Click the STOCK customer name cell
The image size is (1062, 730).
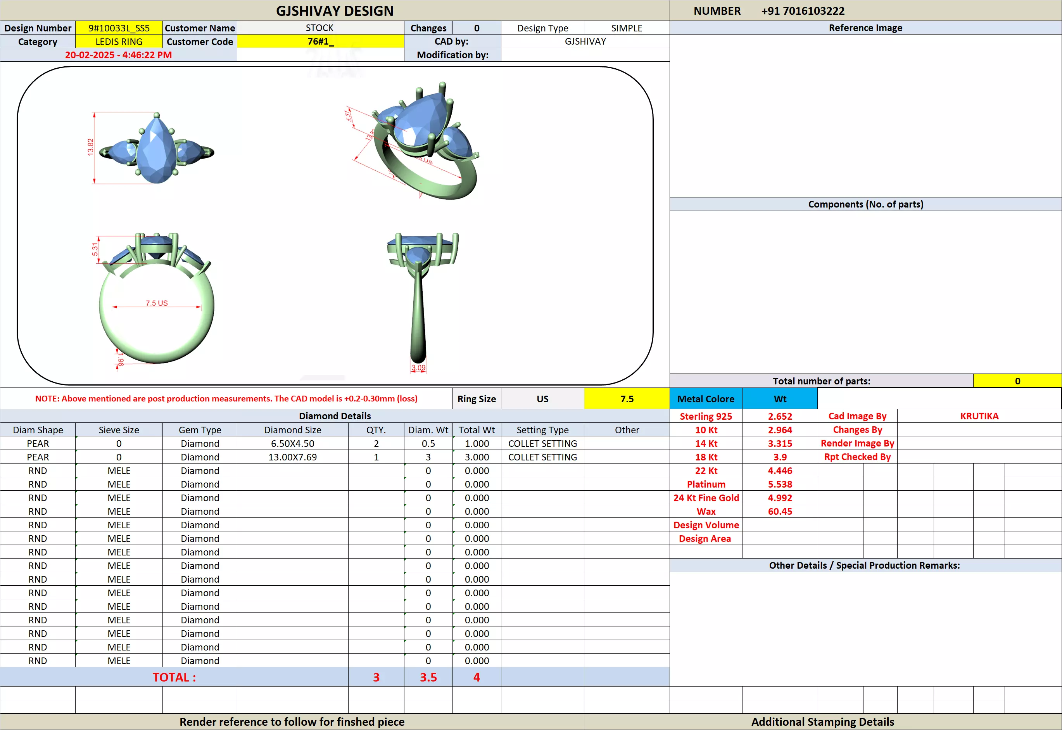(x=320, y=28)
